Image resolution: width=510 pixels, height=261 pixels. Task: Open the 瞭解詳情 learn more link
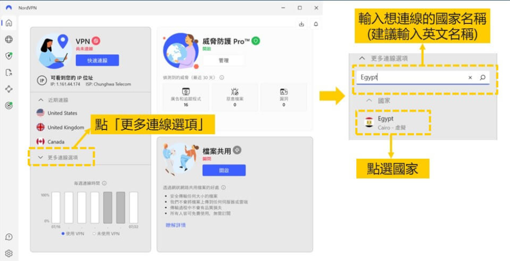click(x=176, y=225)
